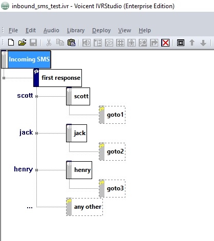
Task: Click the New file toolbar icon
Action: click(x=11, y=42)
